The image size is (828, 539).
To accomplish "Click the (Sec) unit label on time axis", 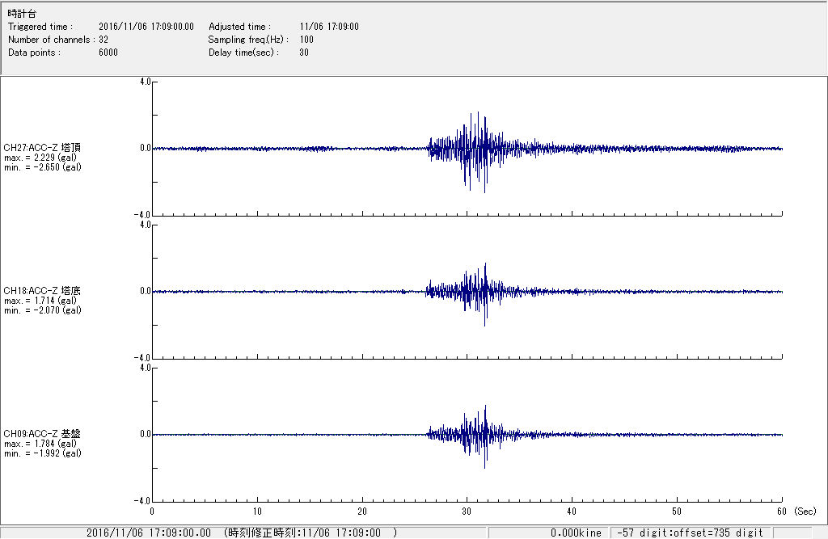I will [x=805, y=512].
